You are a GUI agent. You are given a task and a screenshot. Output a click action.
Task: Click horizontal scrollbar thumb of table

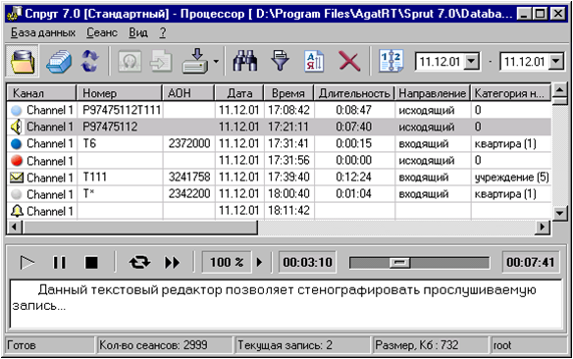140,227
